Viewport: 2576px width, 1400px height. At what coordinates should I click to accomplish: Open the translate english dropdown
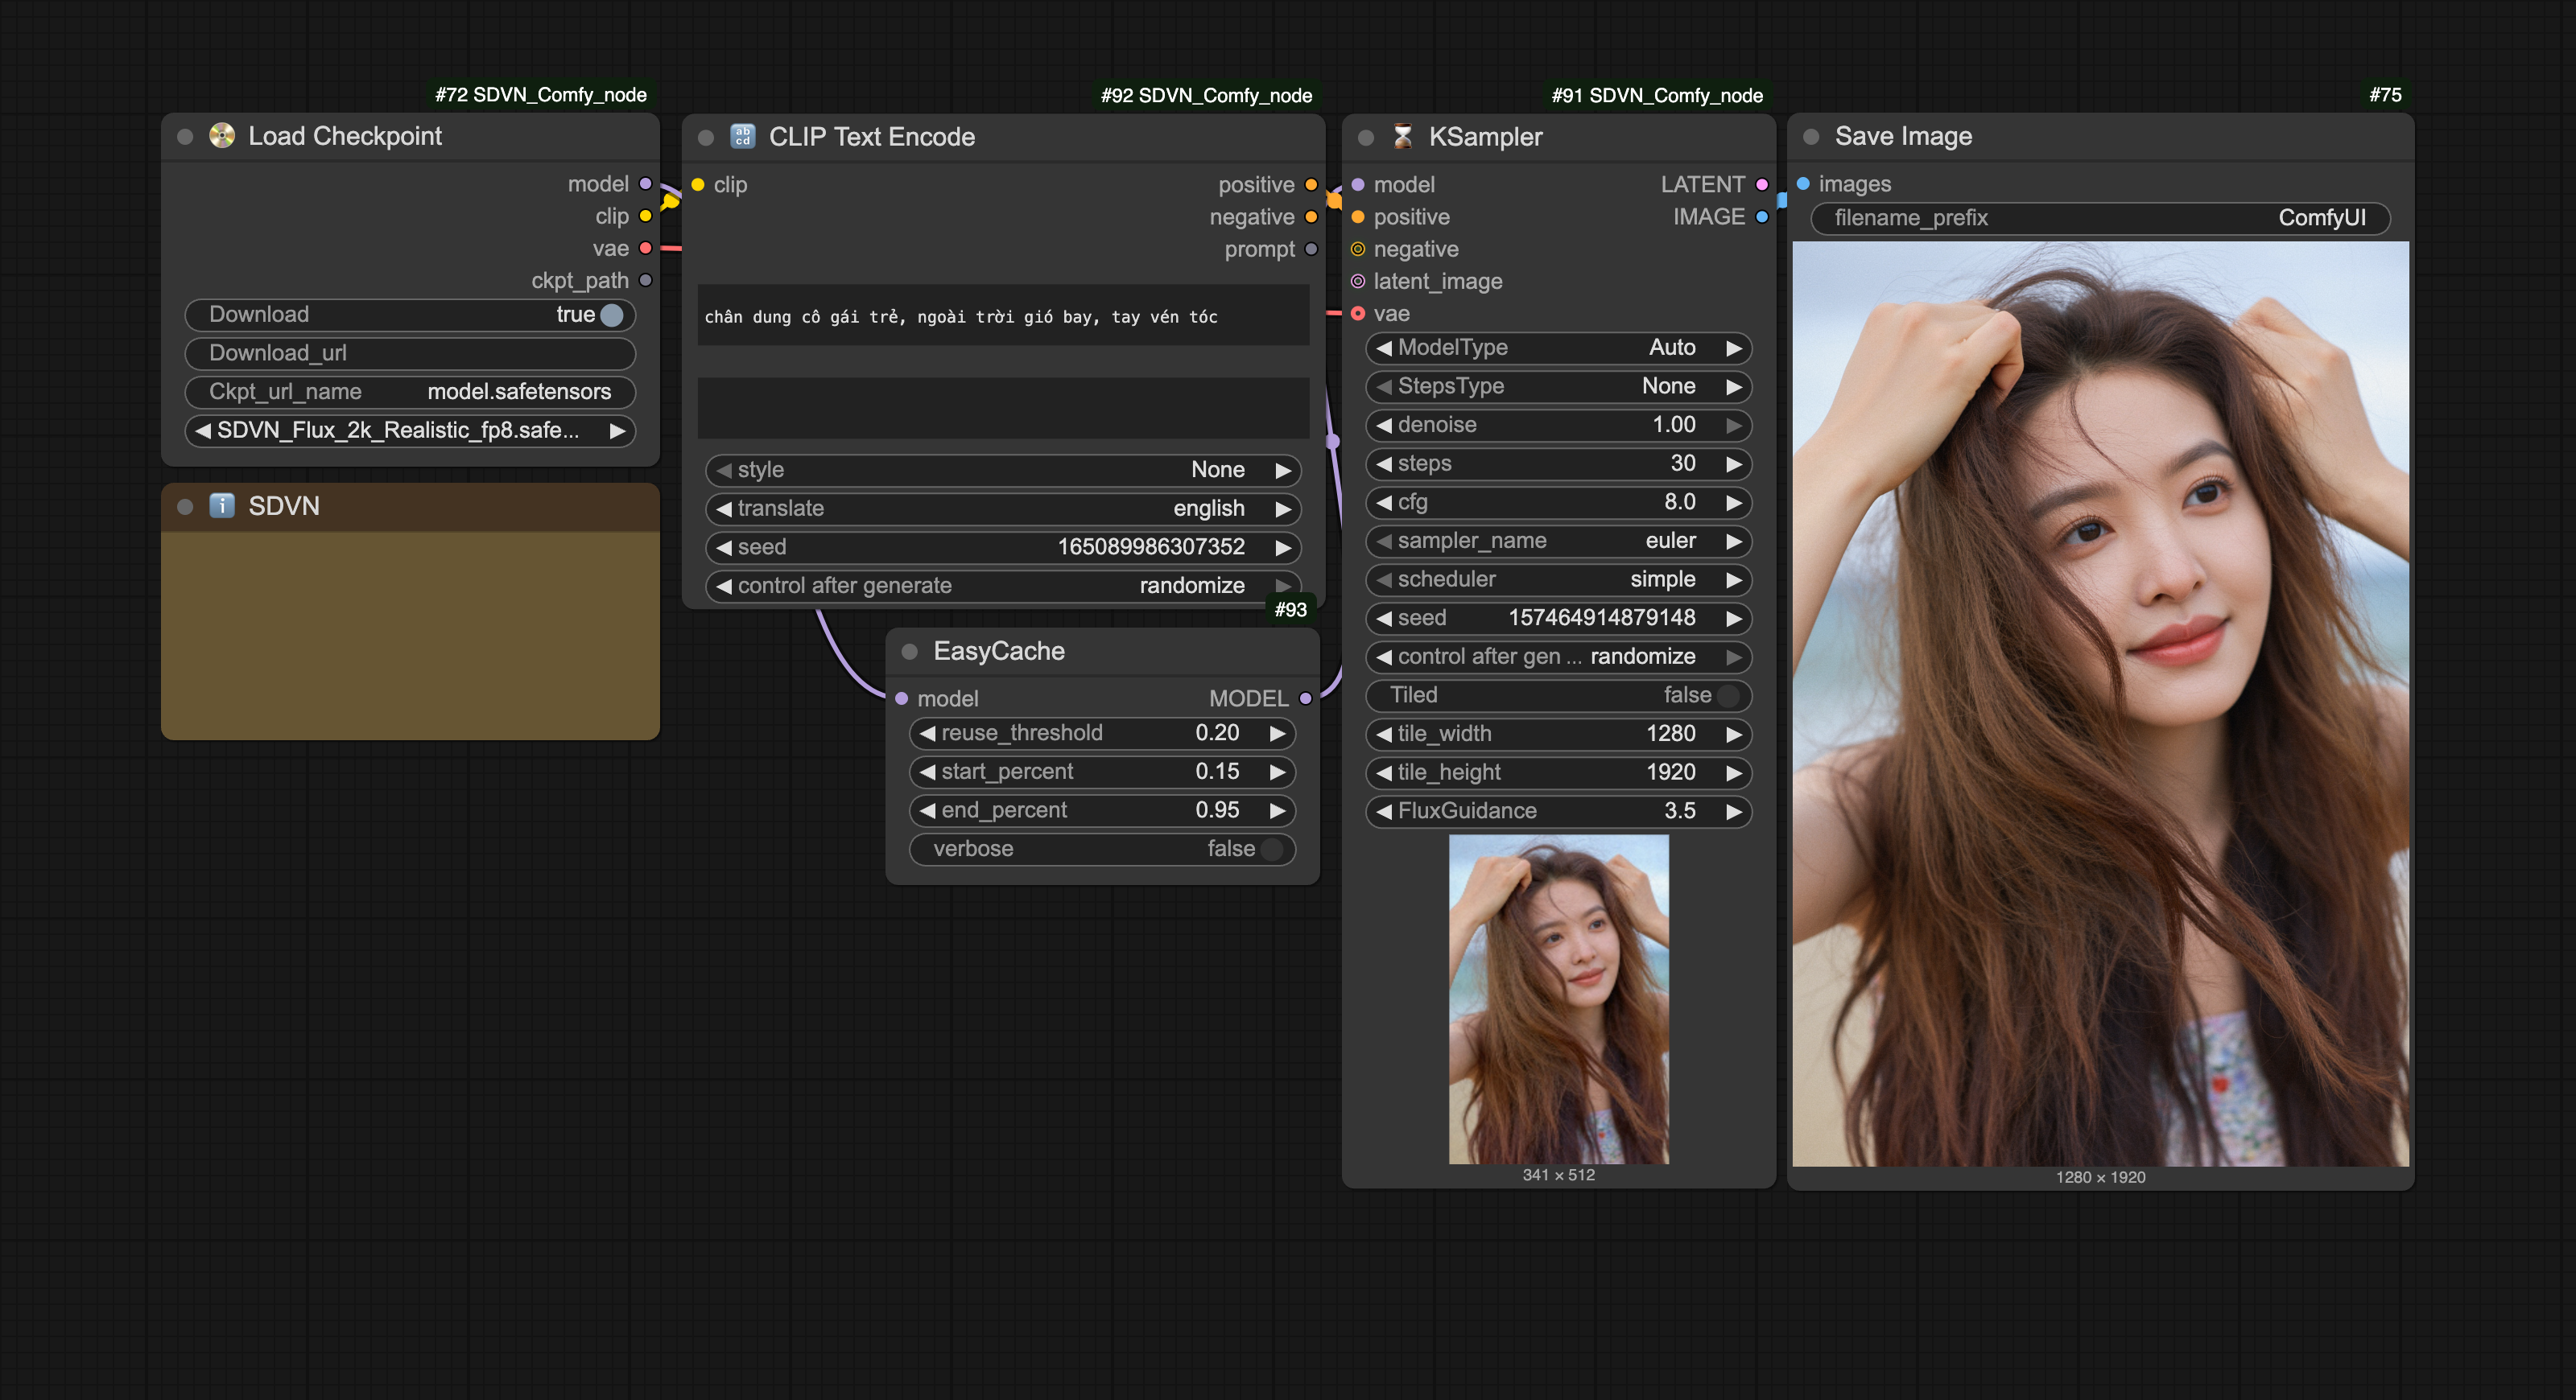[1003, 509]
